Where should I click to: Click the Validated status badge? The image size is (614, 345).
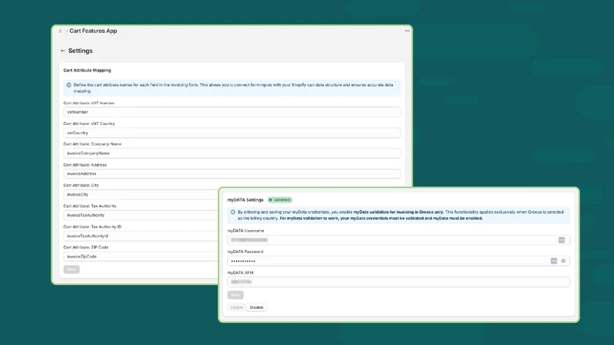(x=280, y=200)
